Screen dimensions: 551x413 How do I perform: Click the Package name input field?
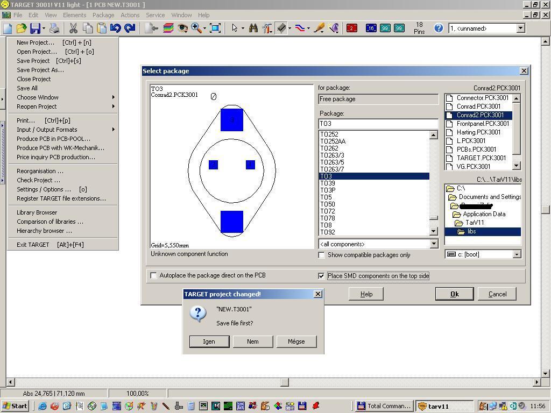tap(378, 124)
